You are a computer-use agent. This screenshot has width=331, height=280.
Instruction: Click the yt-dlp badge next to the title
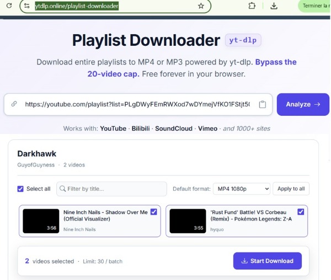tap(243, 40)
